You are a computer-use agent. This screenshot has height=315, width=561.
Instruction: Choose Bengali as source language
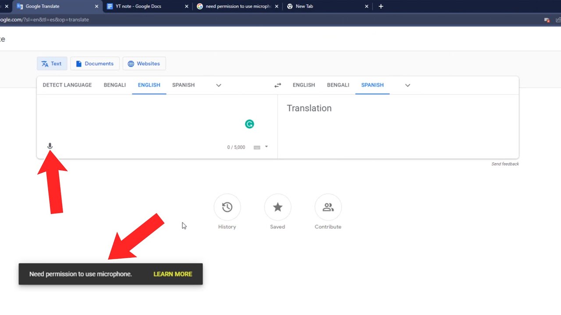coord(115,85)
